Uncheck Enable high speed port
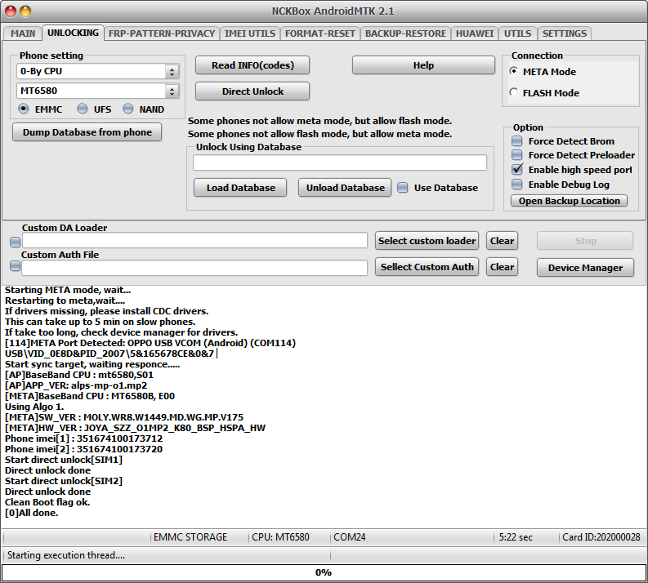Image resolution: width=648 pixels, height=583 pixels. [517, 169]
